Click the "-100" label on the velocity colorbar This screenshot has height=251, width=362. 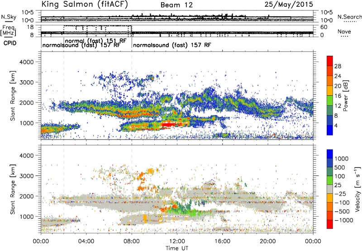coord(342,203)
